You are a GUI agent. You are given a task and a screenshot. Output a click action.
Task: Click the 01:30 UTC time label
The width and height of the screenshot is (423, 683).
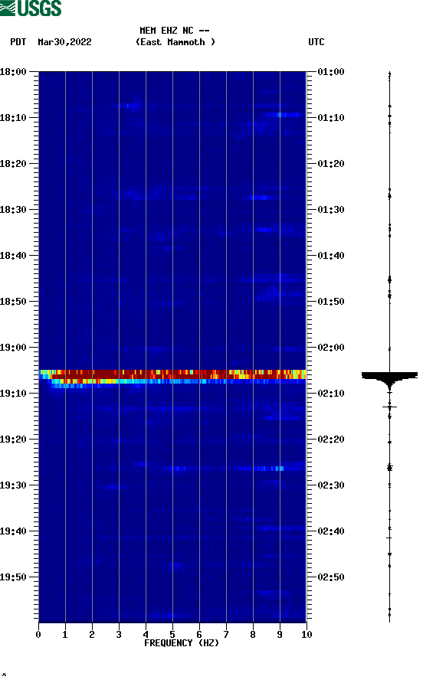[331, 210]
